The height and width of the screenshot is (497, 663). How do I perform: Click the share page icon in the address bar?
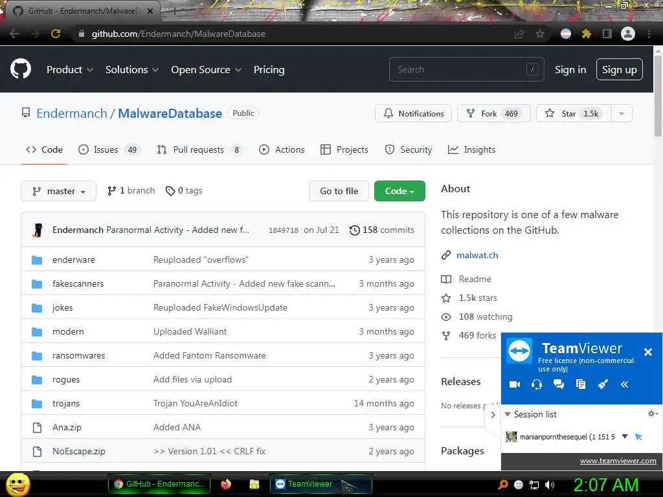(x=519, y=34)
